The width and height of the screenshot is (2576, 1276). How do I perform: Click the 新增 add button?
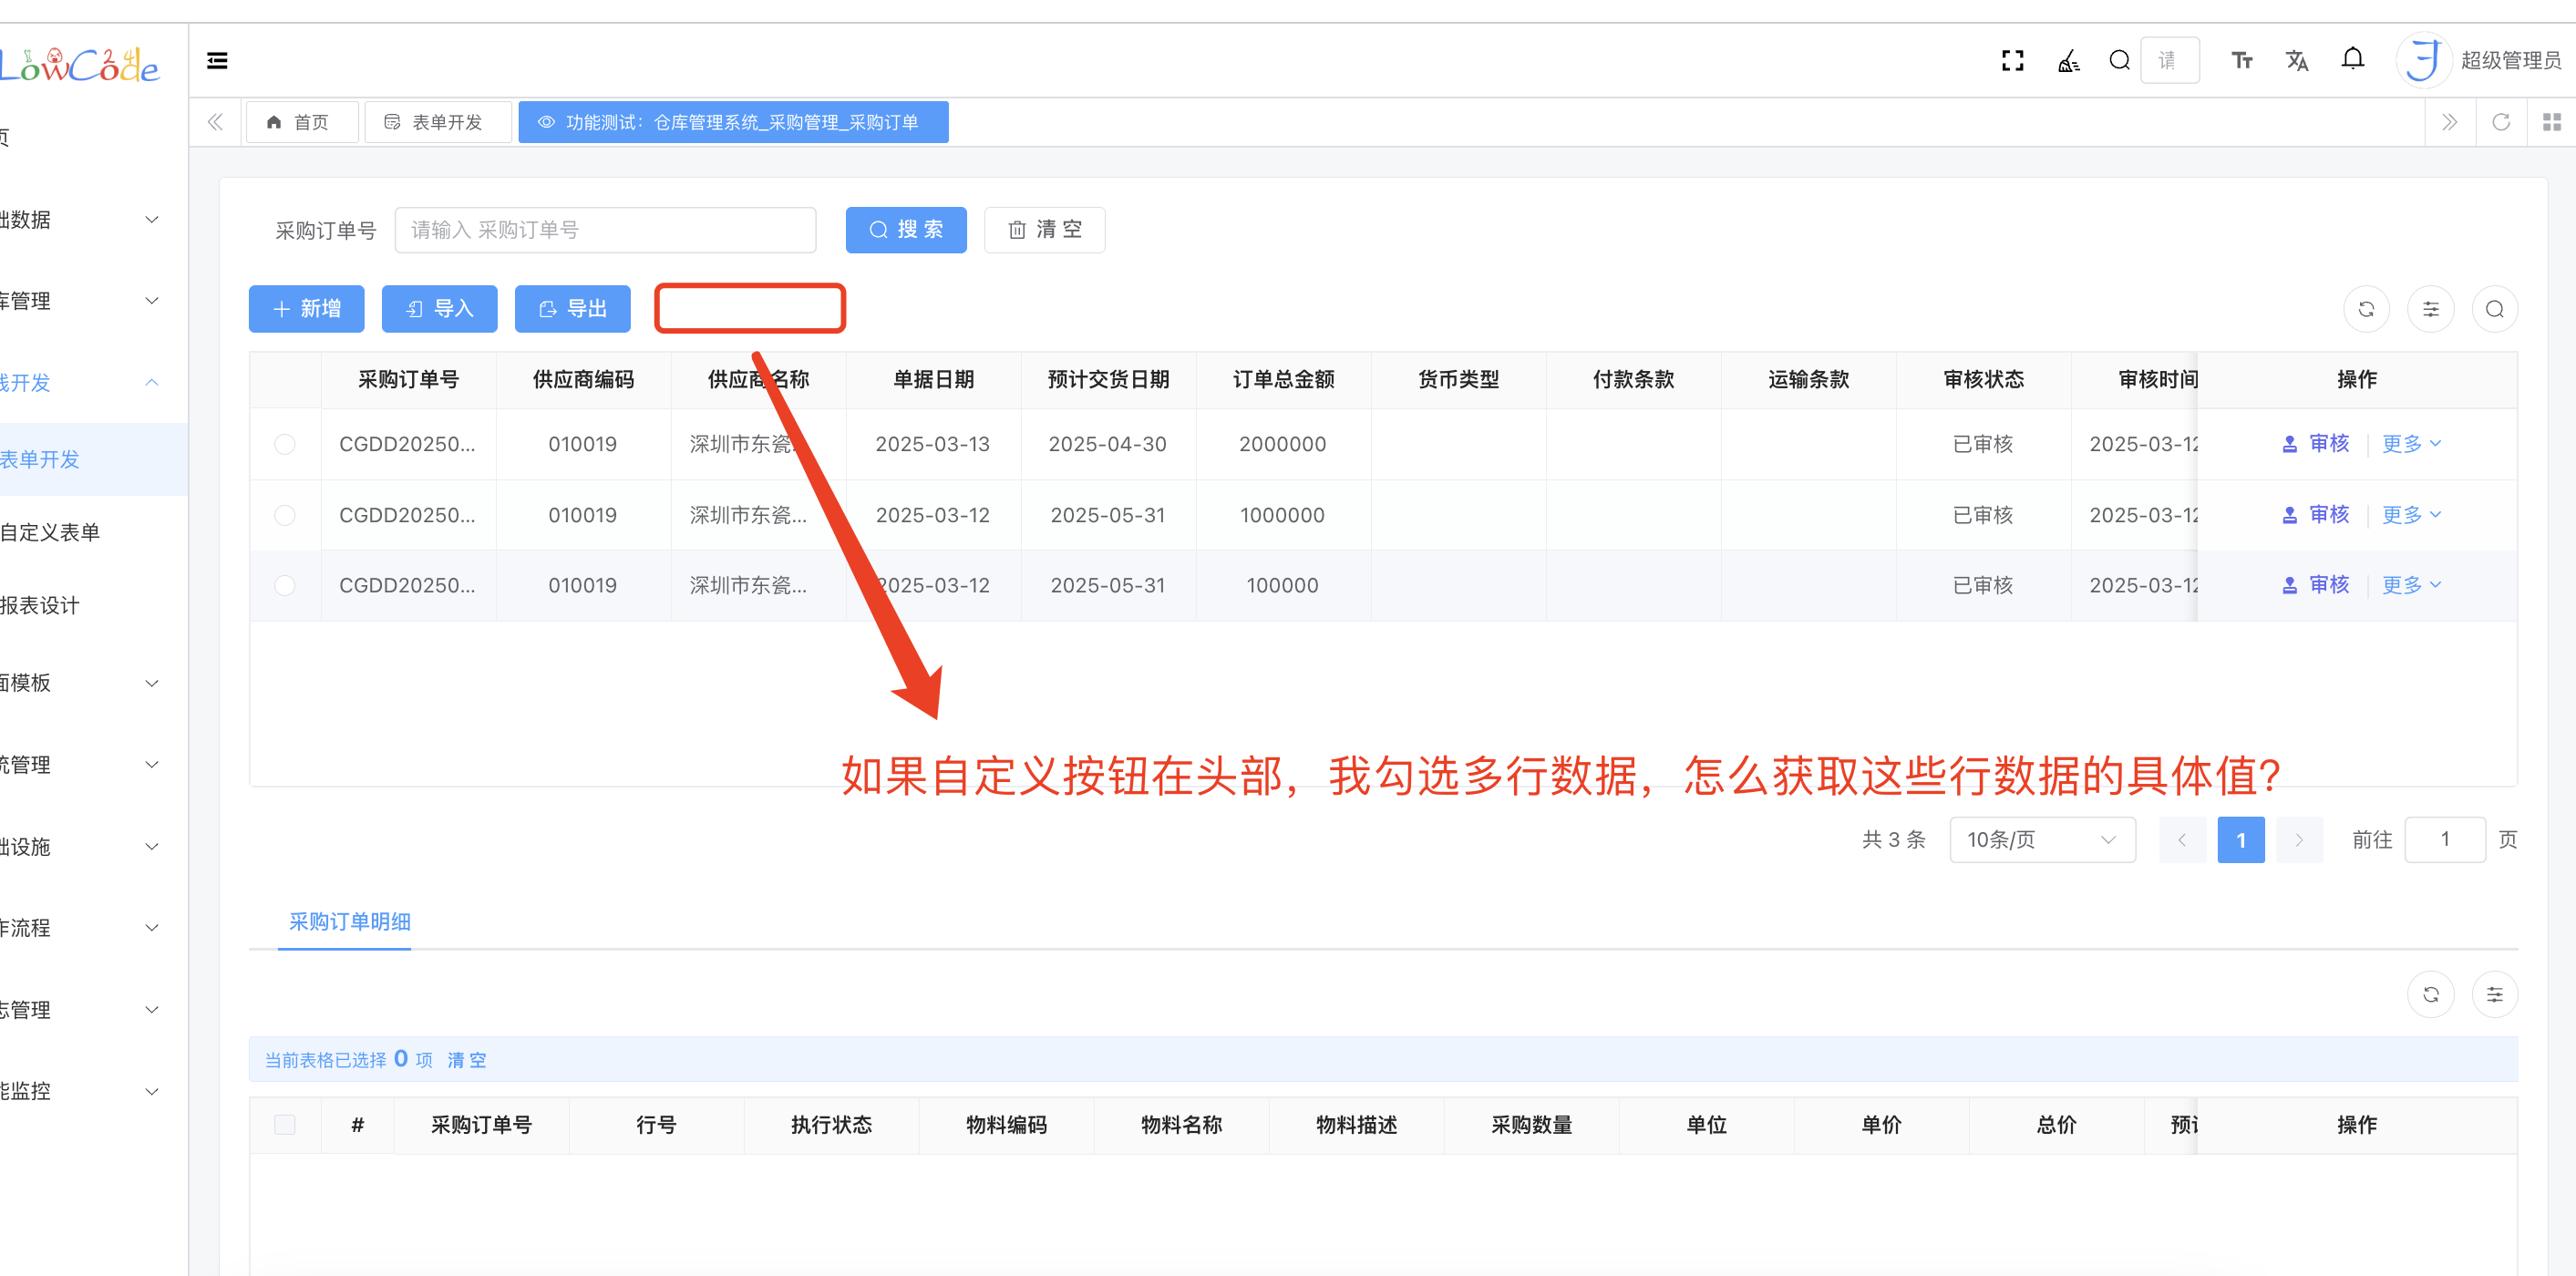point(306,309)
